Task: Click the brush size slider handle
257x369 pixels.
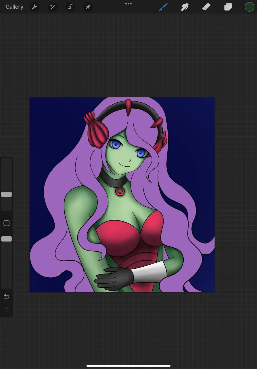Action: point(6,195)
